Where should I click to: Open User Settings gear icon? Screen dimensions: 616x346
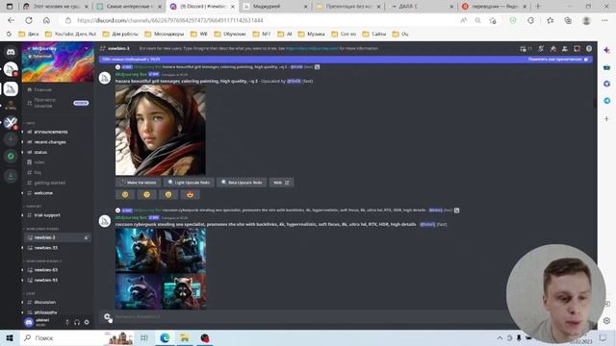87,322
